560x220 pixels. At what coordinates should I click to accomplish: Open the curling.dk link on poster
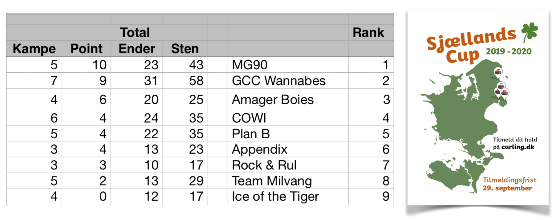coord(518,147)
